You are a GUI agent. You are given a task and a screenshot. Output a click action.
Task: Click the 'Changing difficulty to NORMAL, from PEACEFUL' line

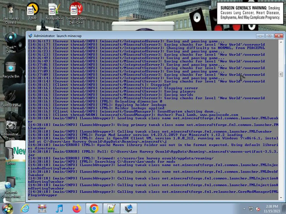tap(146, 48)
